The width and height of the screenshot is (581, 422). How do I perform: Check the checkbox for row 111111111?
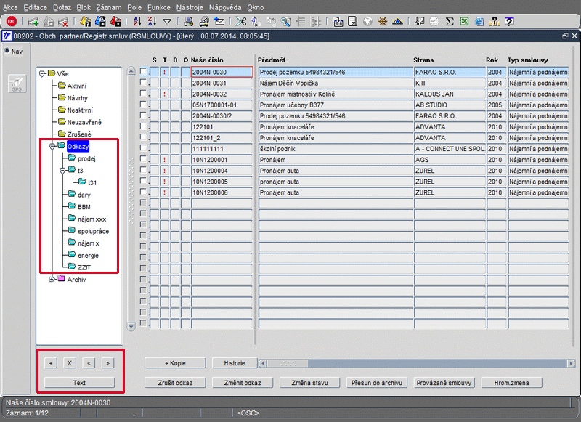[143, 148]
